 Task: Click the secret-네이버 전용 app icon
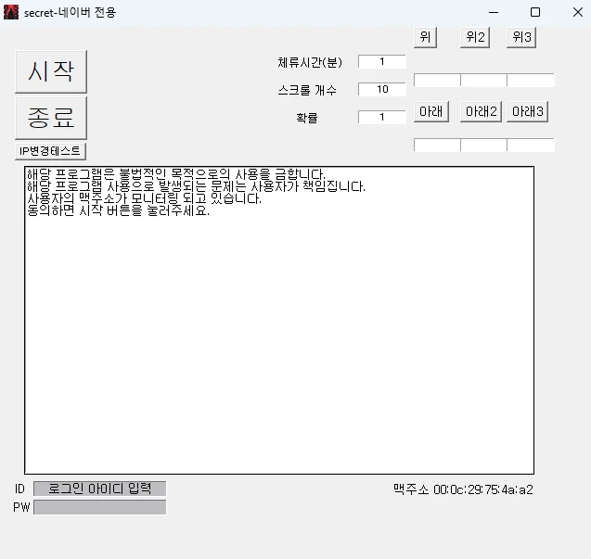pos(11,12)
